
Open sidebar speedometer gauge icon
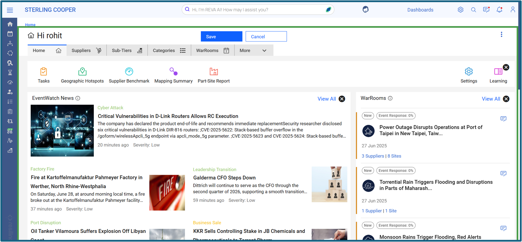click(10, 82)
